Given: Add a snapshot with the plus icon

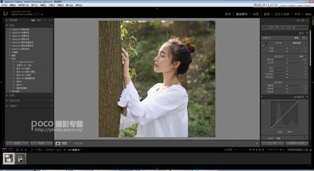Looking at the screenshot, I should [51, 96].
